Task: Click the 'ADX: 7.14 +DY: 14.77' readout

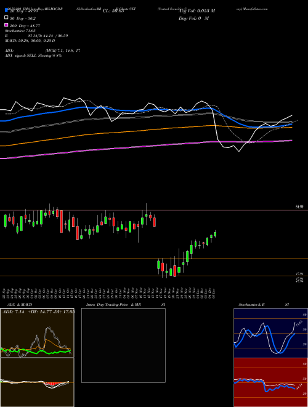Action: 38,311
